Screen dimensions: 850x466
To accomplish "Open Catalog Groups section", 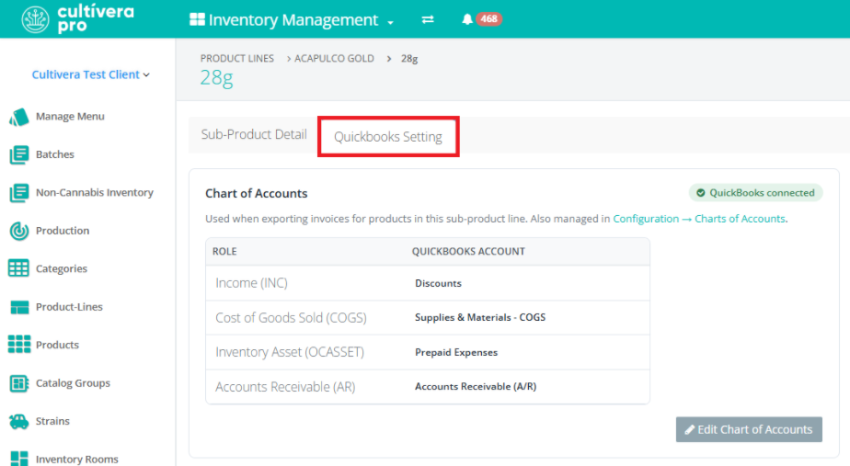I will point(73,383).
